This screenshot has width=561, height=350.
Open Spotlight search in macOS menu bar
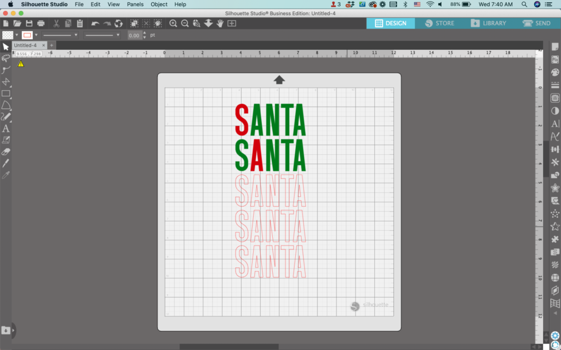pos(524,4)
